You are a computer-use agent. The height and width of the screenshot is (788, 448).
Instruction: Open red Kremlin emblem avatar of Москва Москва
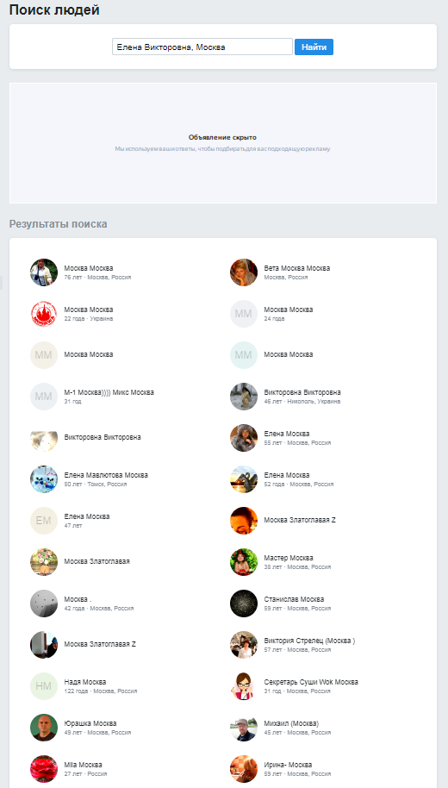44,314
